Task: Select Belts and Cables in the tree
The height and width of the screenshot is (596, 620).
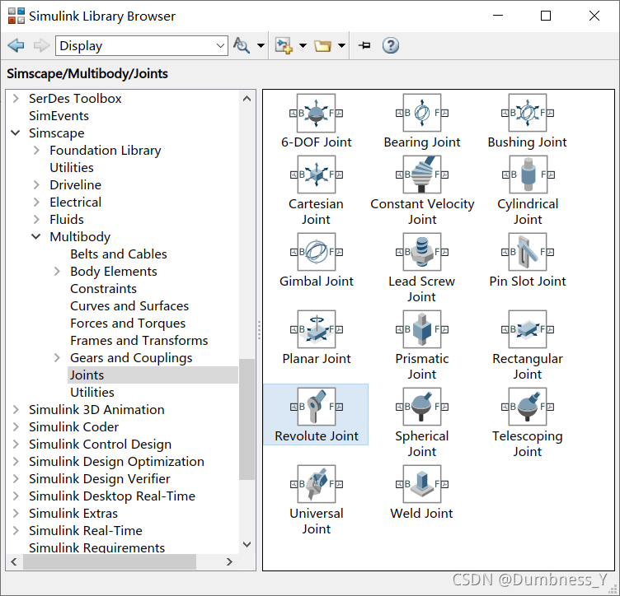Action: pos(119,254)
